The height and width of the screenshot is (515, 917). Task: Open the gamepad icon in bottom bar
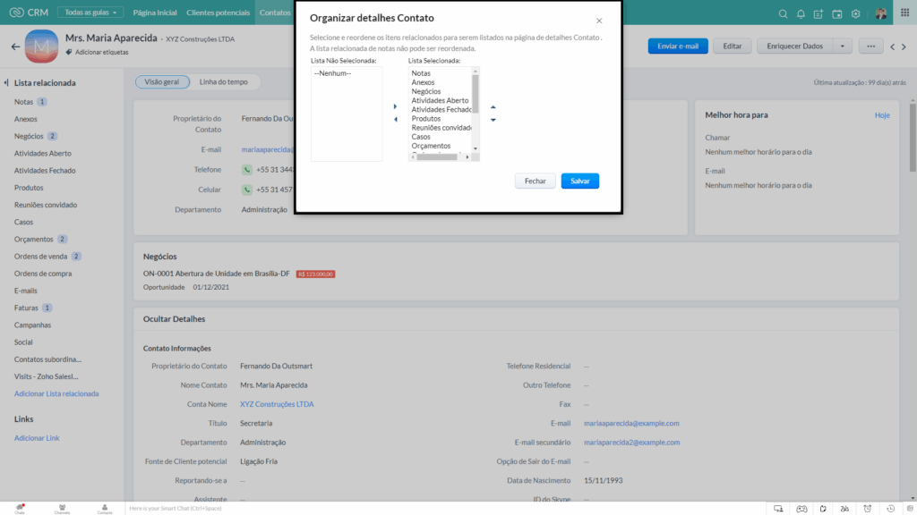click(801, 509)
